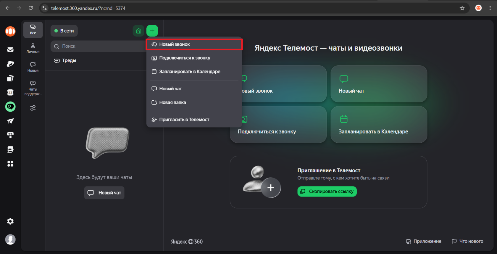The height and width of the screenshot is (254, 497).
Task: Bookmark this page with the star icon
Action: (x=462, y=8)
